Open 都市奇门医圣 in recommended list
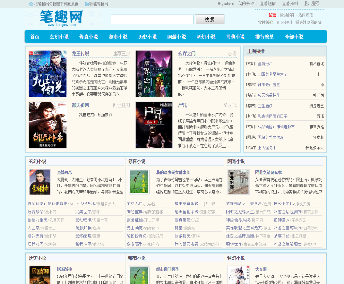The image size is (344, 284). (269, 85)
